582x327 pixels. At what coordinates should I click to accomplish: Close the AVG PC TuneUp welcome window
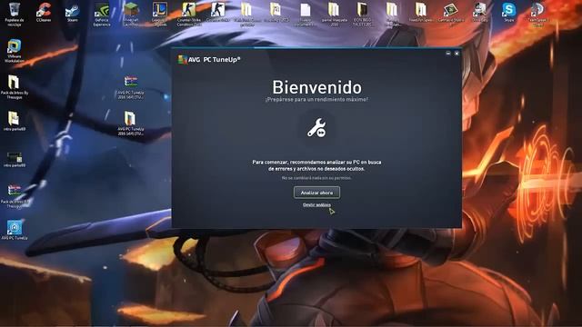tap(457, 54)
